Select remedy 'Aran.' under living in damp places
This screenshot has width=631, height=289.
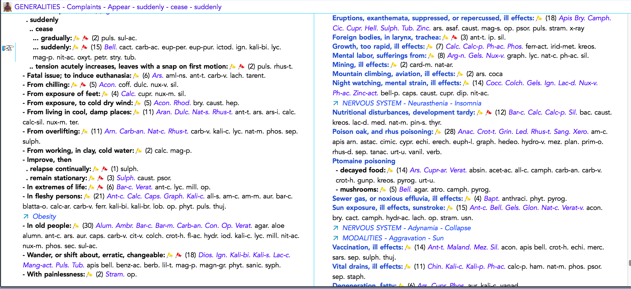pyautogui.click(x=164, y=112)
